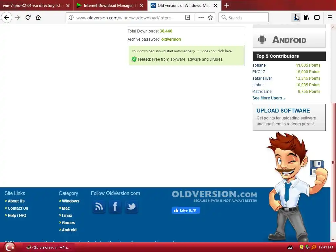Open the Firefox home page
Viewport: 336px width, 252px height.
point(38,17)
